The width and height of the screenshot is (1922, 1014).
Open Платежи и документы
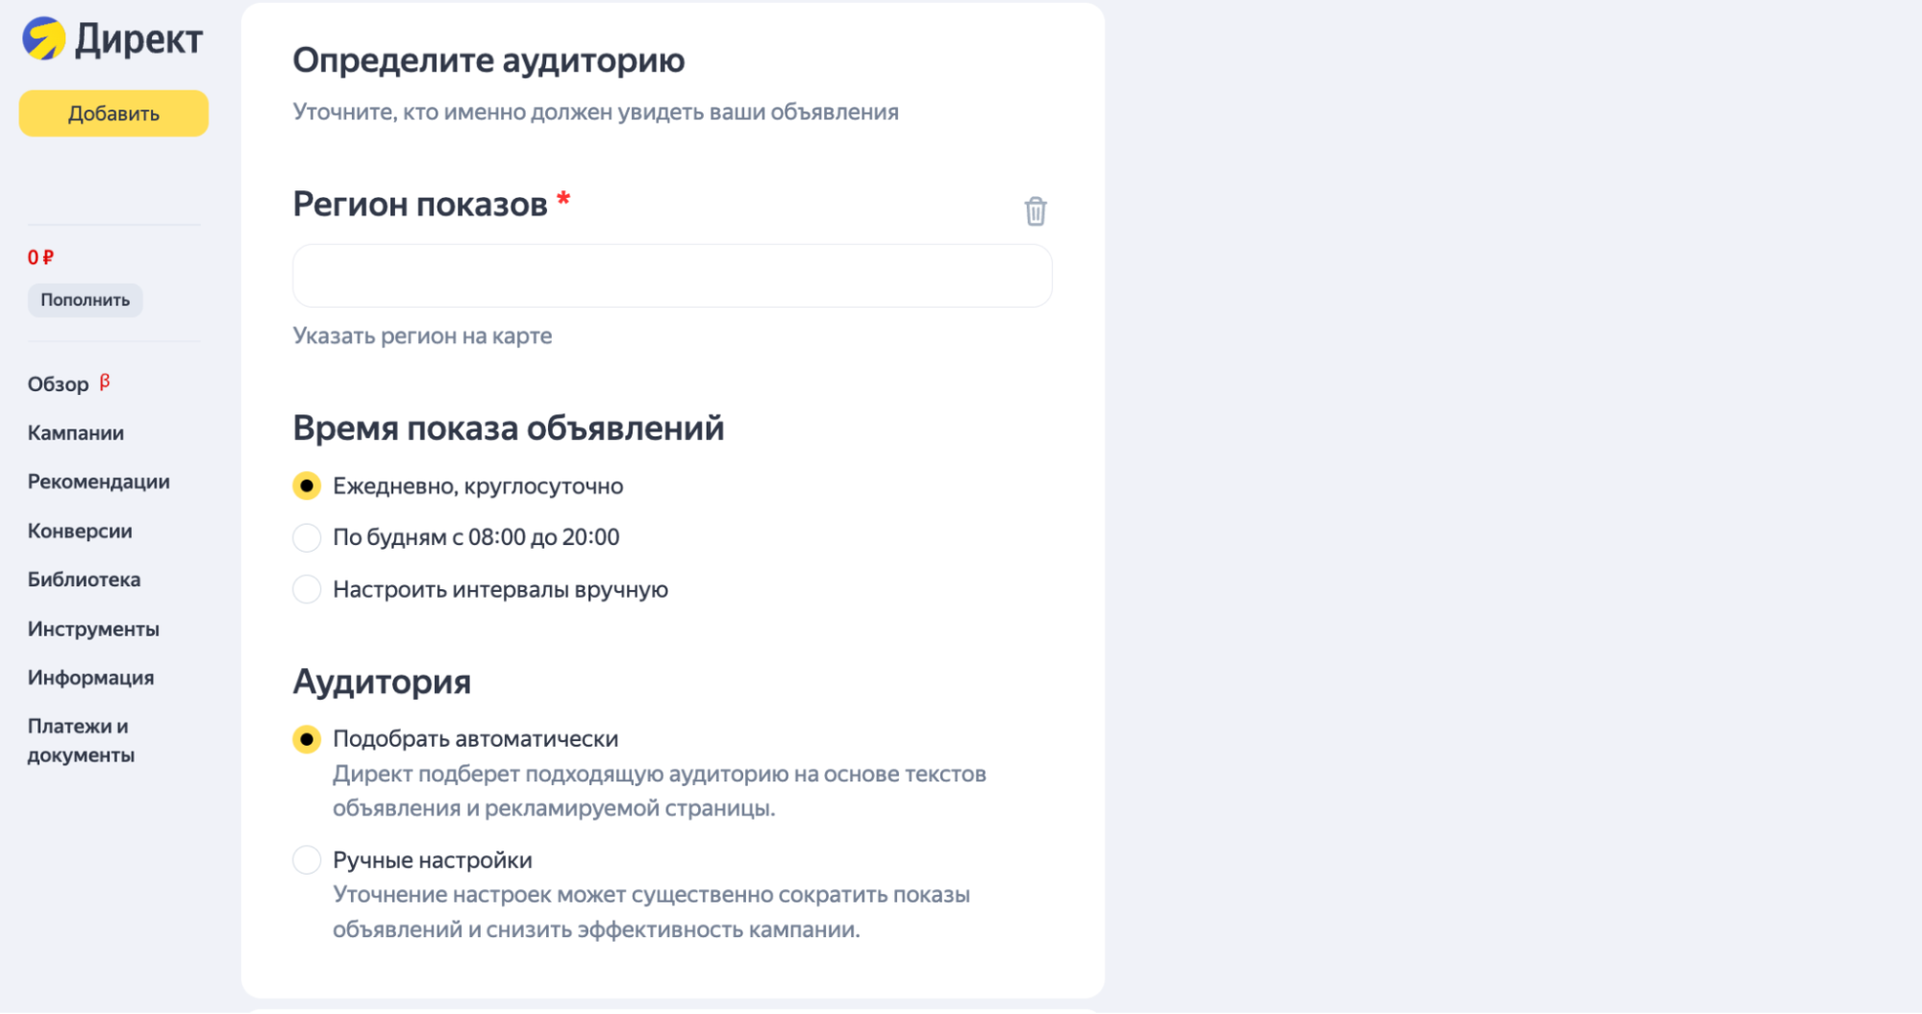point(80,740)
